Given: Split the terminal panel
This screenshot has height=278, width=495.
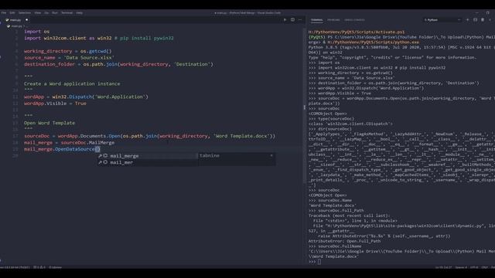Looking at the screenshot, I should click(x=475, y=20).
